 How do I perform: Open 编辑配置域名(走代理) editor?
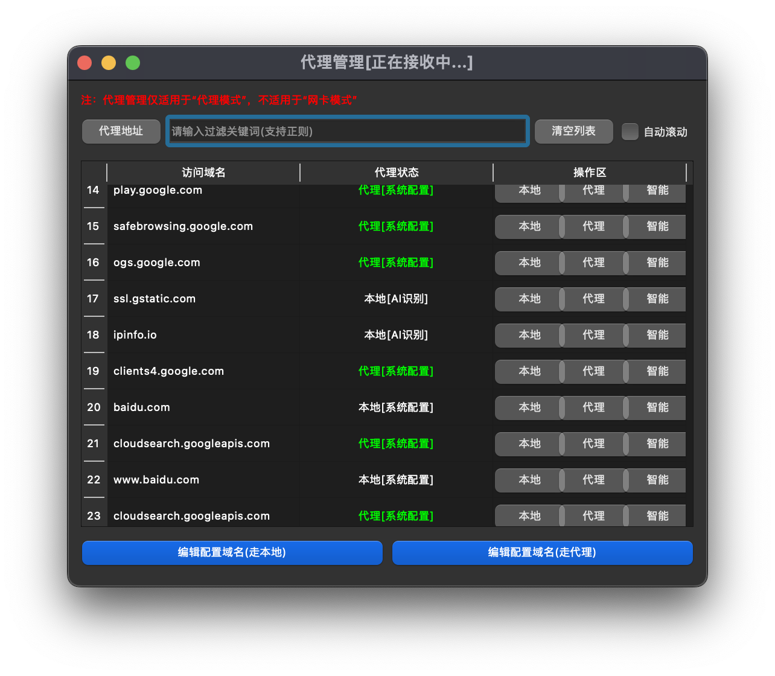[x=542, y=552]
